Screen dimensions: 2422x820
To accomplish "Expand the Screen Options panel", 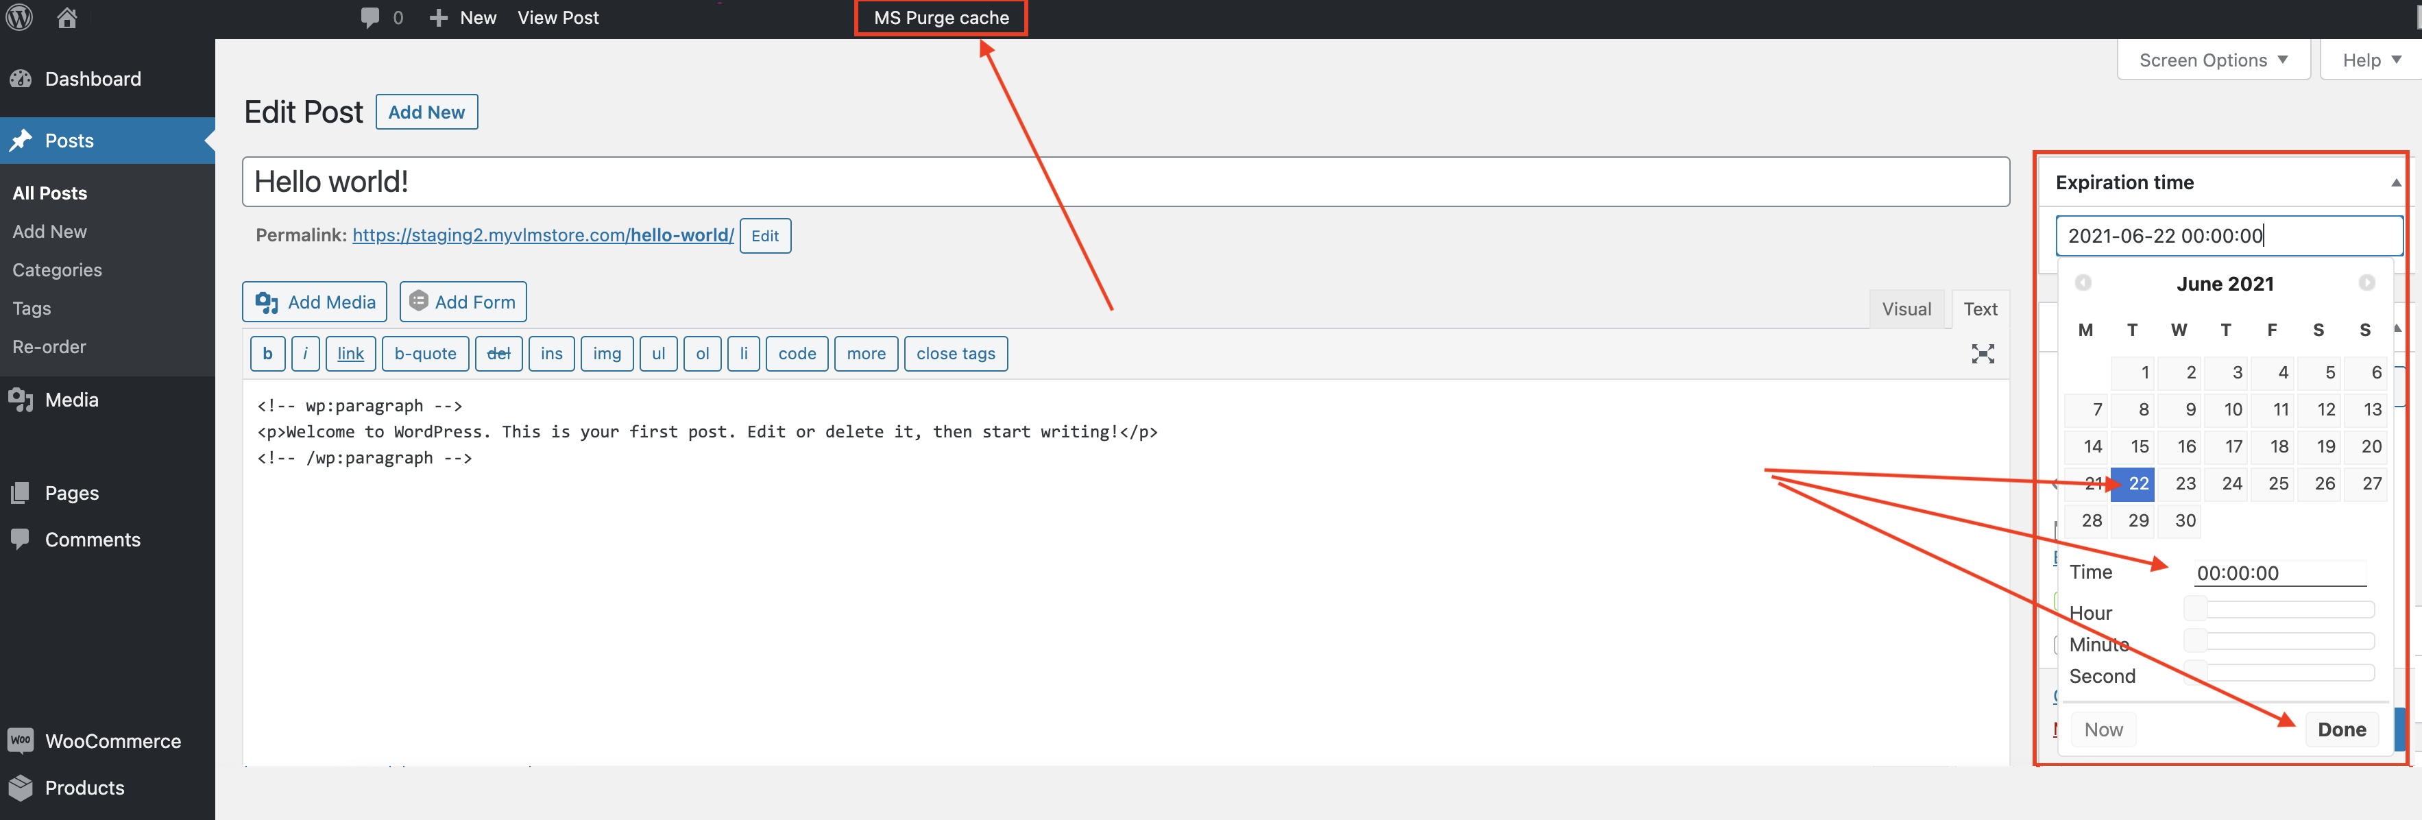I will point(2212,60).
